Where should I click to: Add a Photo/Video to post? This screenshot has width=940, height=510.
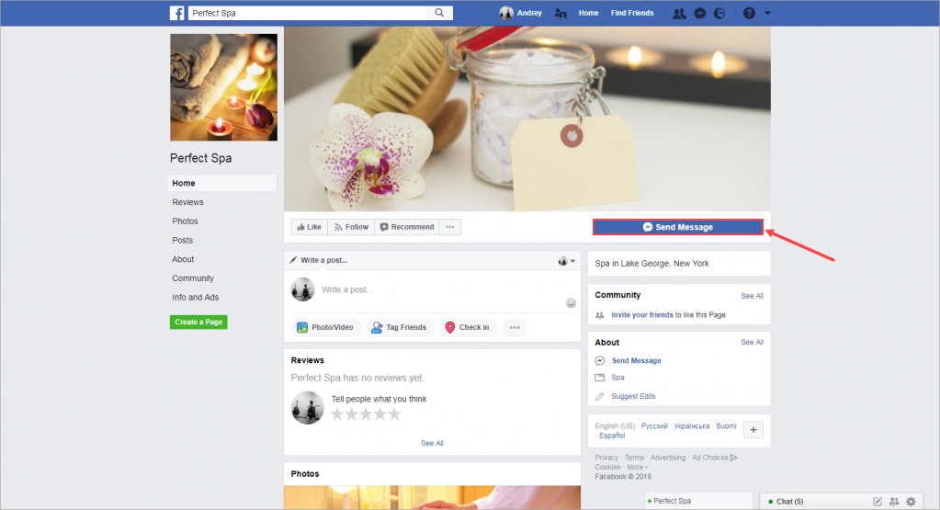[x=325, y=327]
